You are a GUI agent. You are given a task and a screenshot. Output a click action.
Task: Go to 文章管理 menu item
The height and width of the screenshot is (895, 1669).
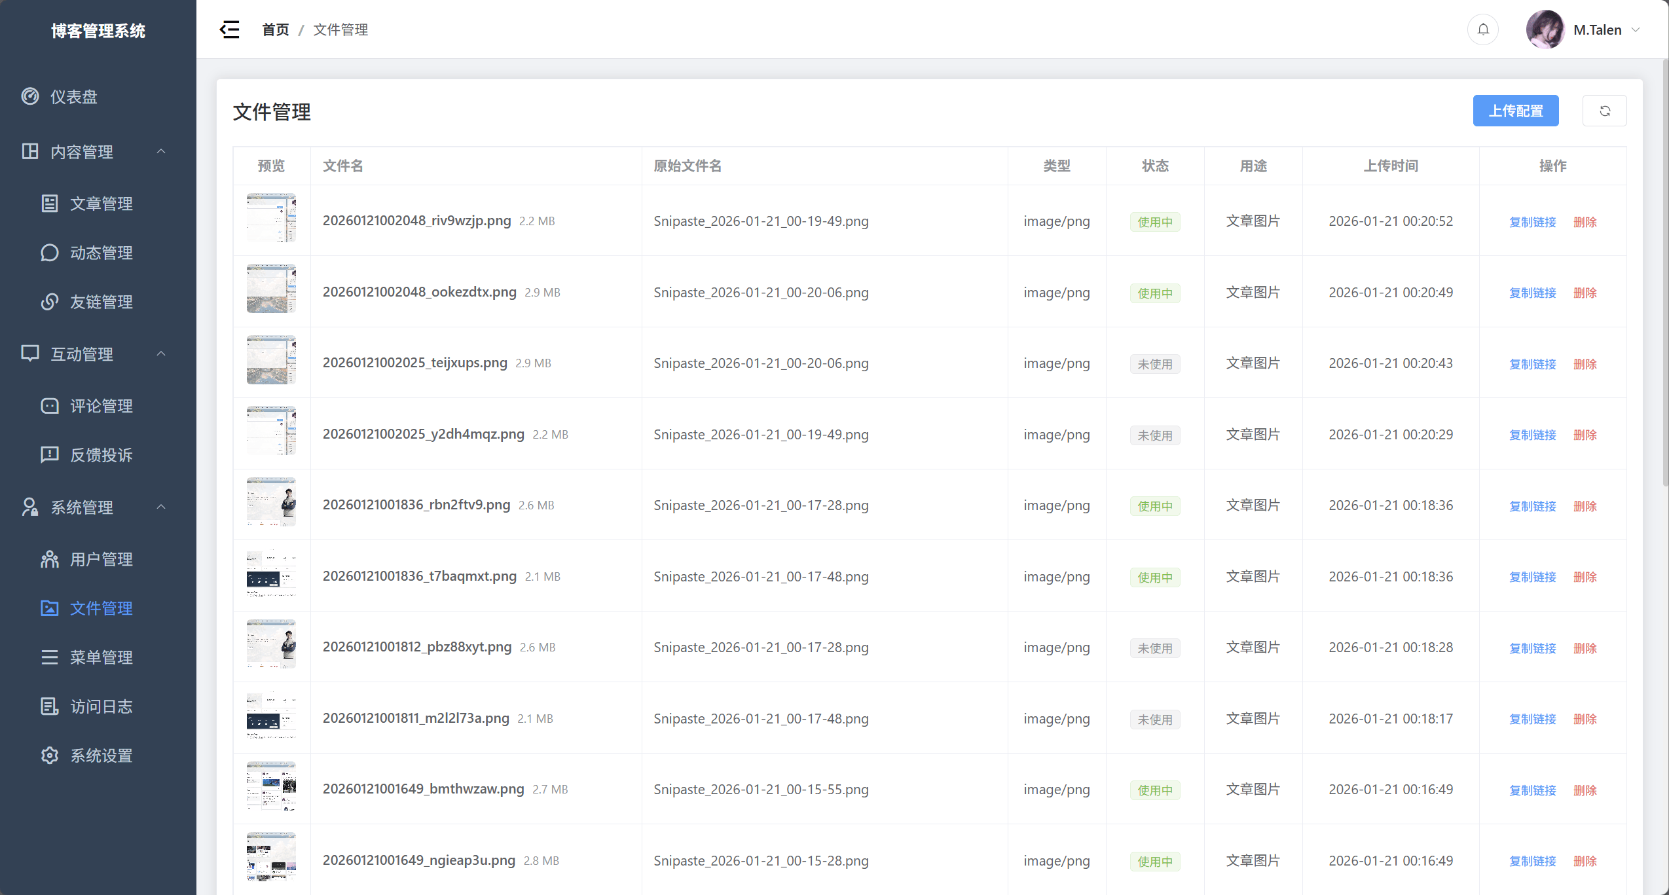(101, 204)
